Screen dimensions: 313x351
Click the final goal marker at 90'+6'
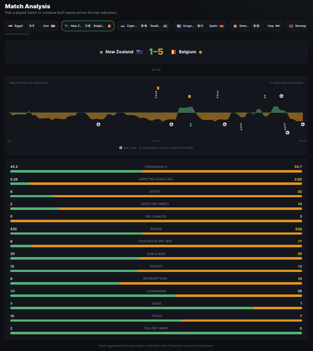[303, 124]
